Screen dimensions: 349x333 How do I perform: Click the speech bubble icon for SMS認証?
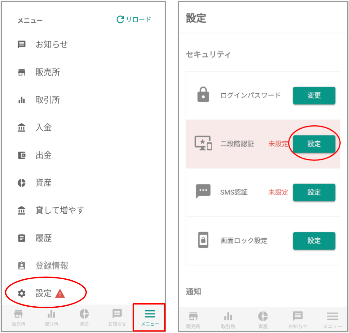(203, 191)
